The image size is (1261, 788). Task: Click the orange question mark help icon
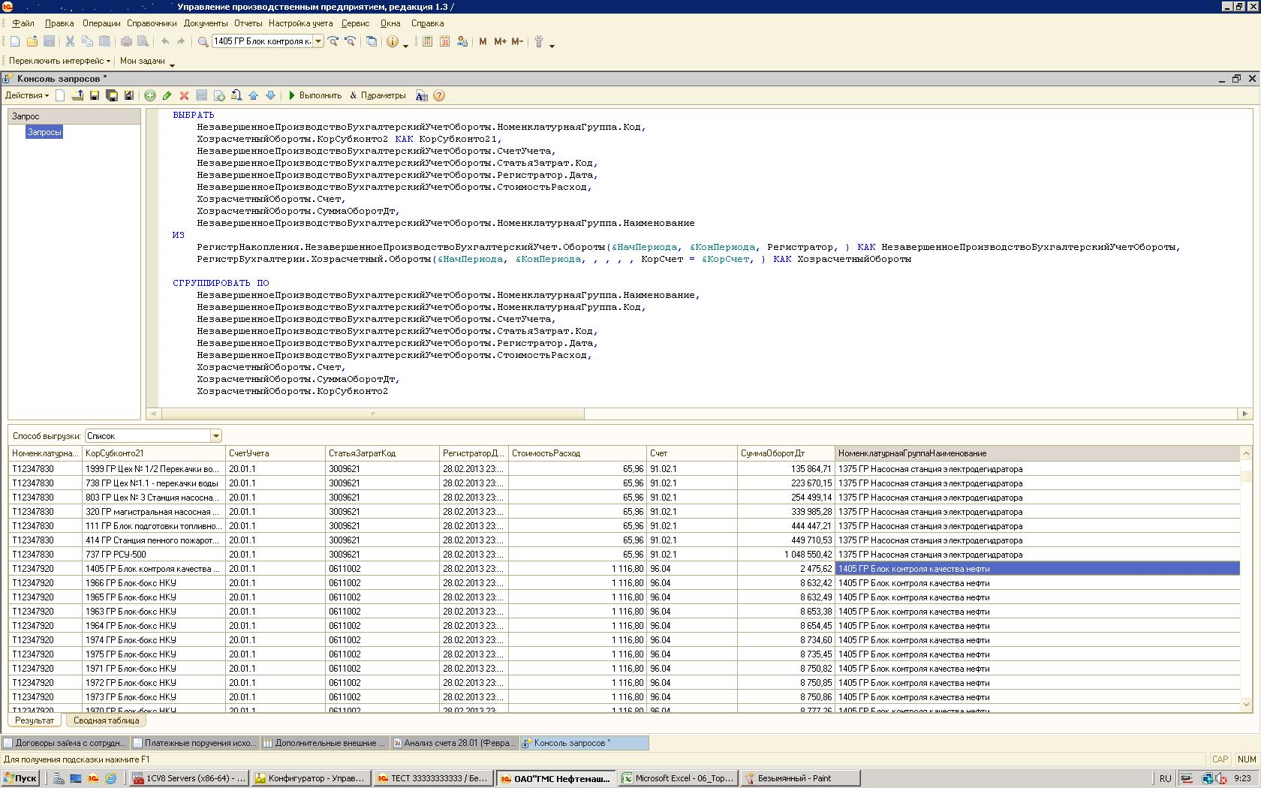(439, 95)
